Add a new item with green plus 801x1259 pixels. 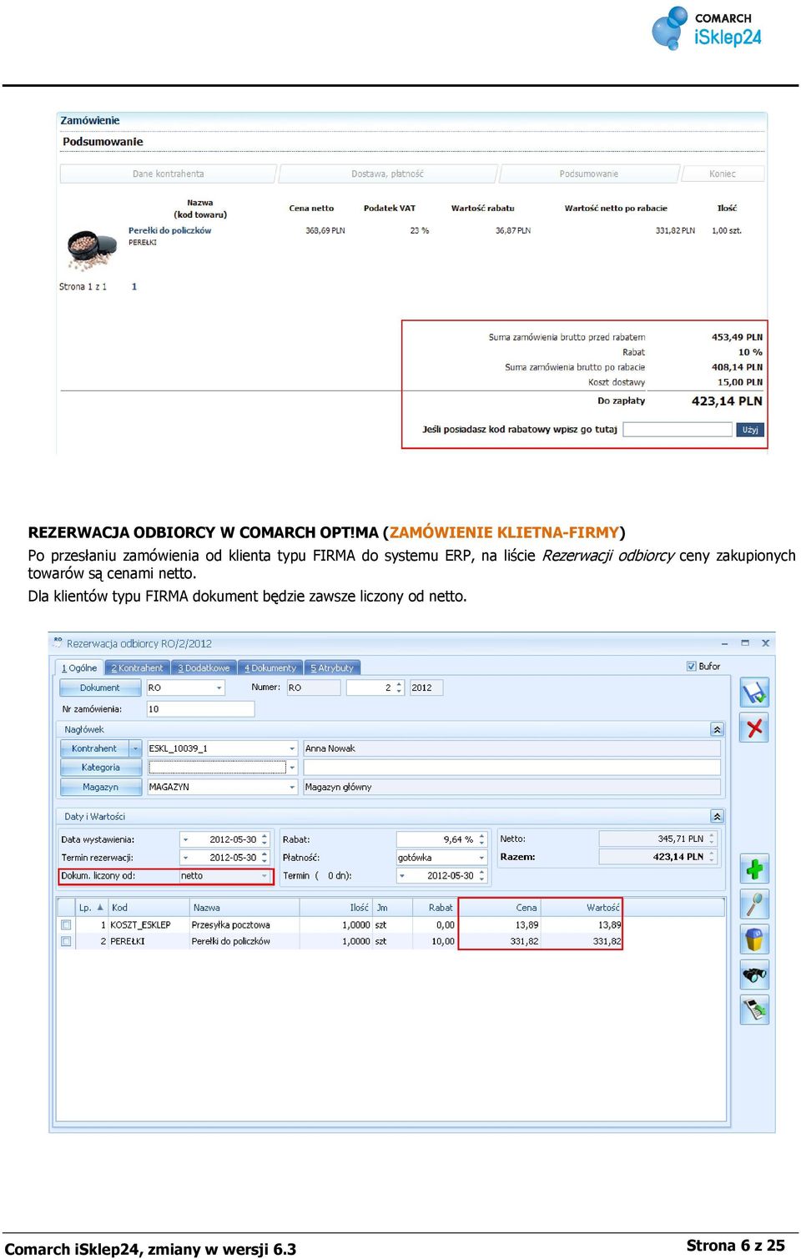pyautogui.click(x=754, y=869)
